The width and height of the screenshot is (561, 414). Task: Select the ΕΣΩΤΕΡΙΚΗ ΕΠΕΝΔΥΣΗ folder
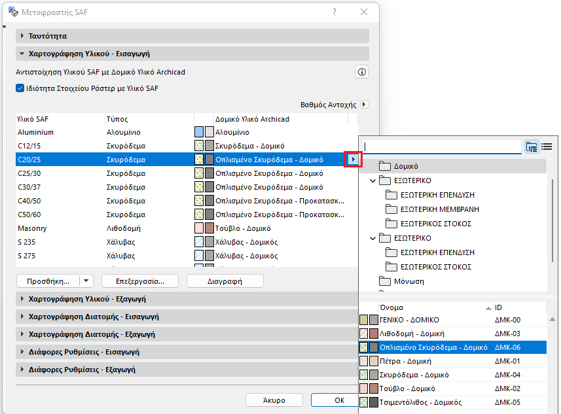coord(437,252)
